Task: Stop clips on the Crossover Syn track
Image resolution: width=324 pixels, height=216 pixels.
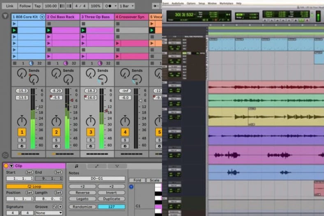Action: point(118,63)
